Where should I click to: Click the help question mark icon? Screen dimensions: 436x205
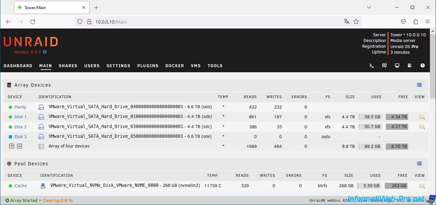coord(423,66)
